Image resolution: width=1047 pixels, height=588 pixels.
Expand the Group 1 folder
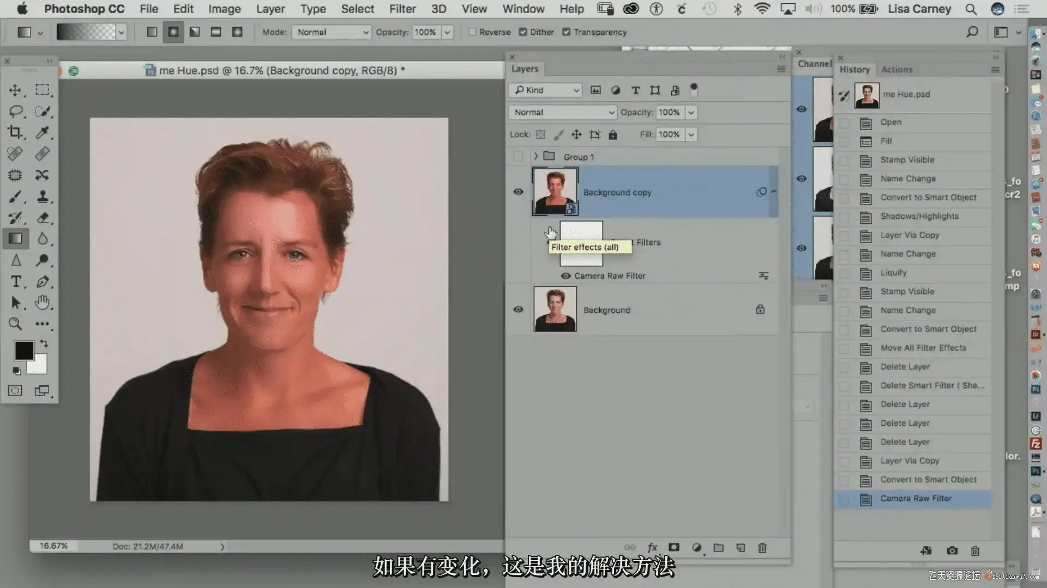(x=536, y=157)
